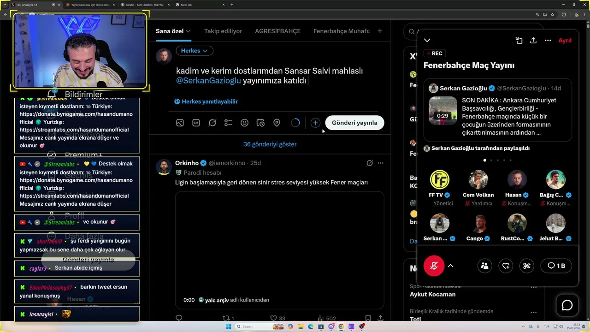
Task: Switch to Takip ediliyor tab
Action: (x=223, y=31)
